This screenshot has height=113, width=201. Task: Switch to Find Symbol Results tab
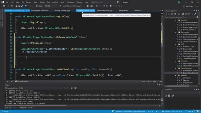tap(25, 108)
